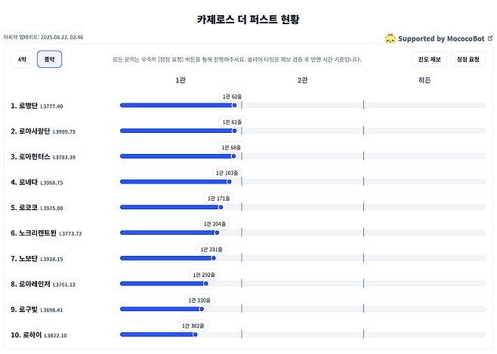
Task: Switch to the 4막 tab
Action: tap(21, 59)
